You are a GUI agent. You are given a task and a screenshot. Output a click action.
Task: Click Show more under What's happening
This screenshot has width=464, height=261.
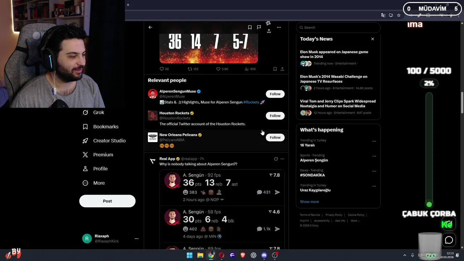click(309, 202)
